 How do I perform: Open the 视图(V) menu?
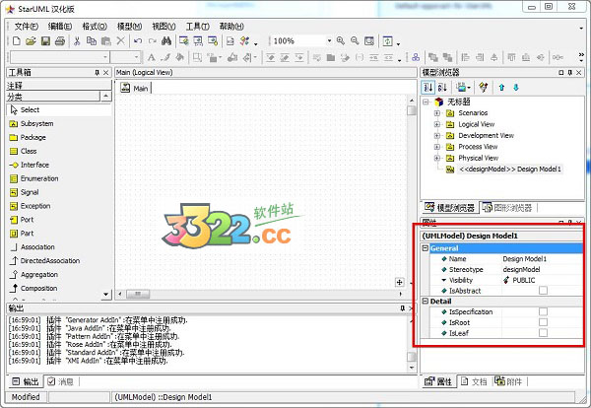[x=164, y=27]
